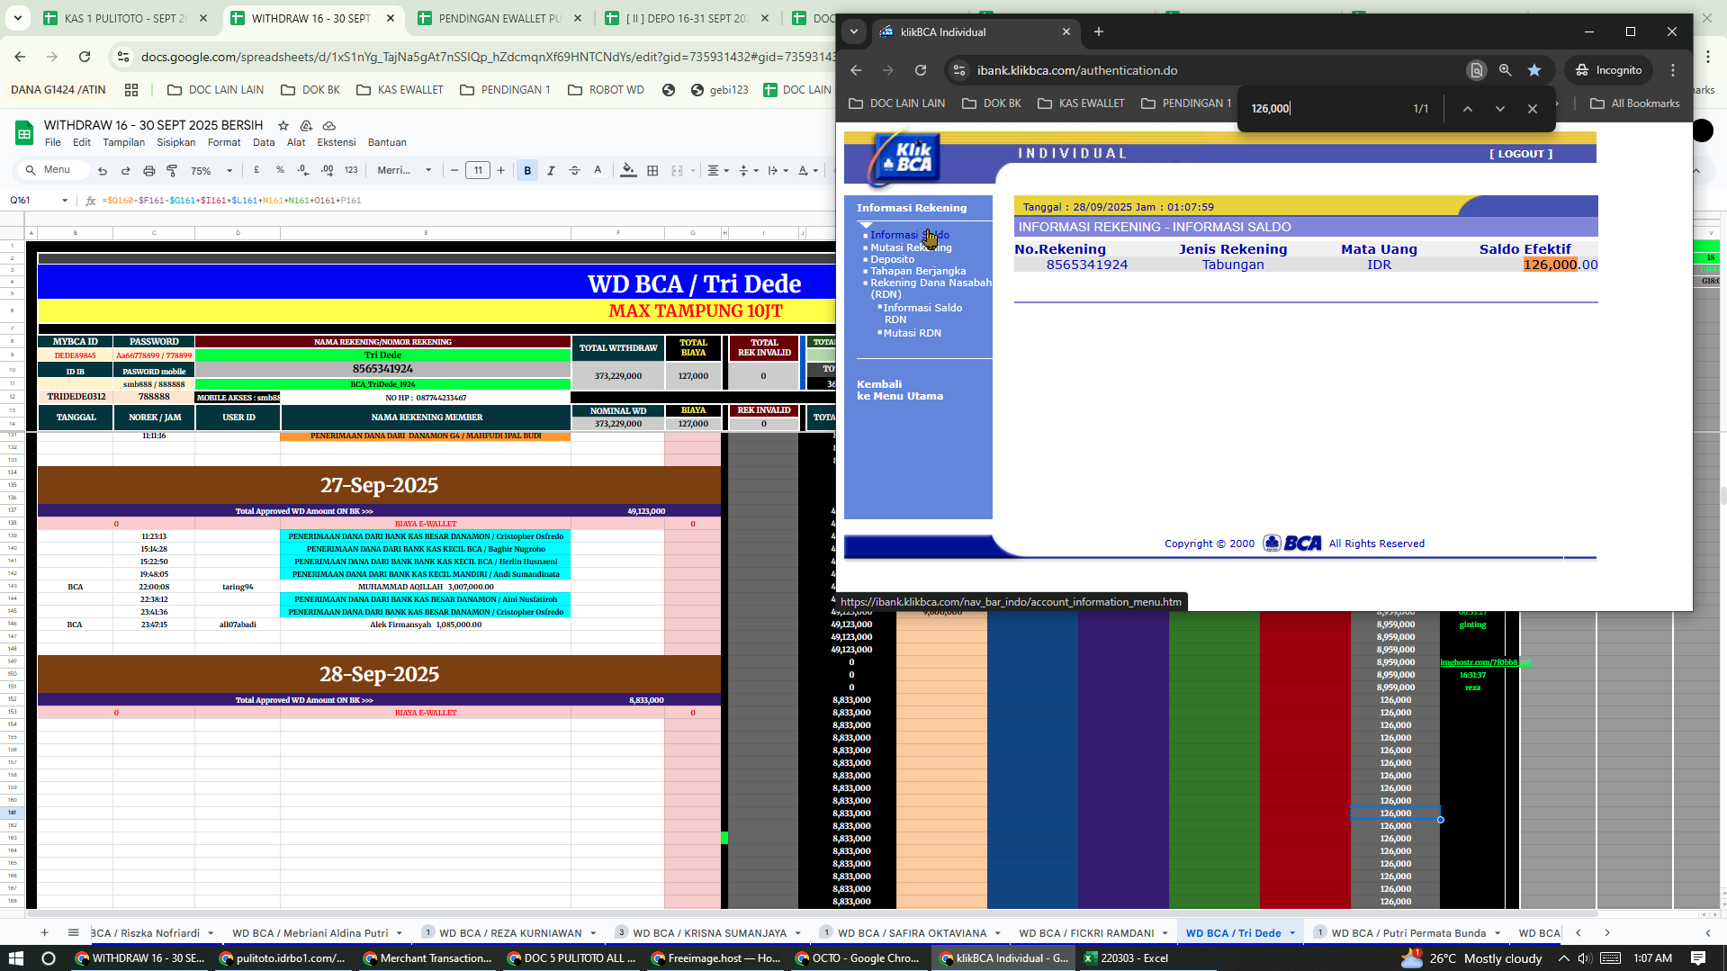Switch to PENDINGAN EWALLET browser tab
The image size is (1727, 971).
tap(499, 18)
